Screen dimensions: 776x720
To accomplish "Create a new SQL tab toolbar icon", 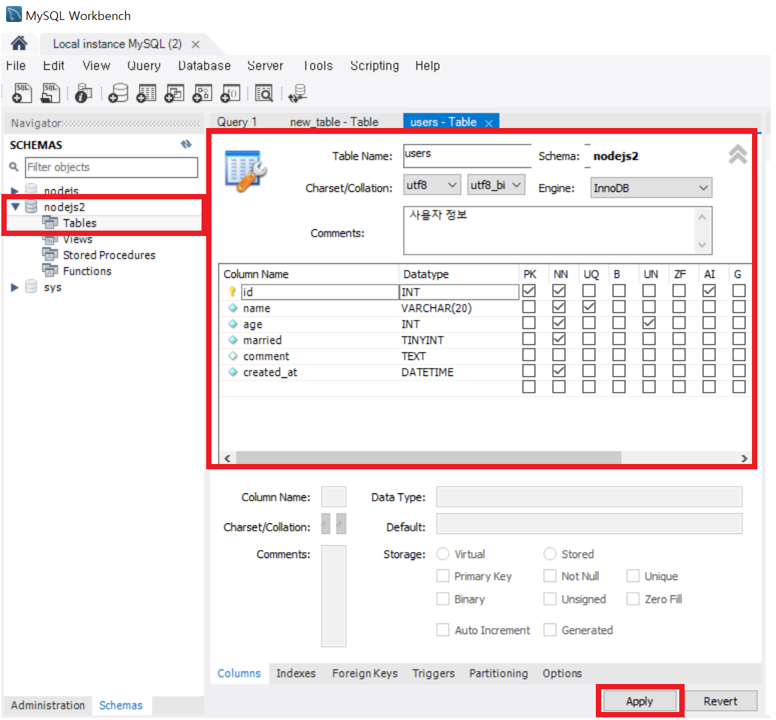I will pos(22,93).
